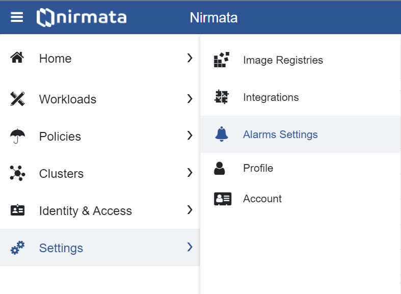Go to Alarms Settings
Screen dimensions: 401x294
point(301,134)
